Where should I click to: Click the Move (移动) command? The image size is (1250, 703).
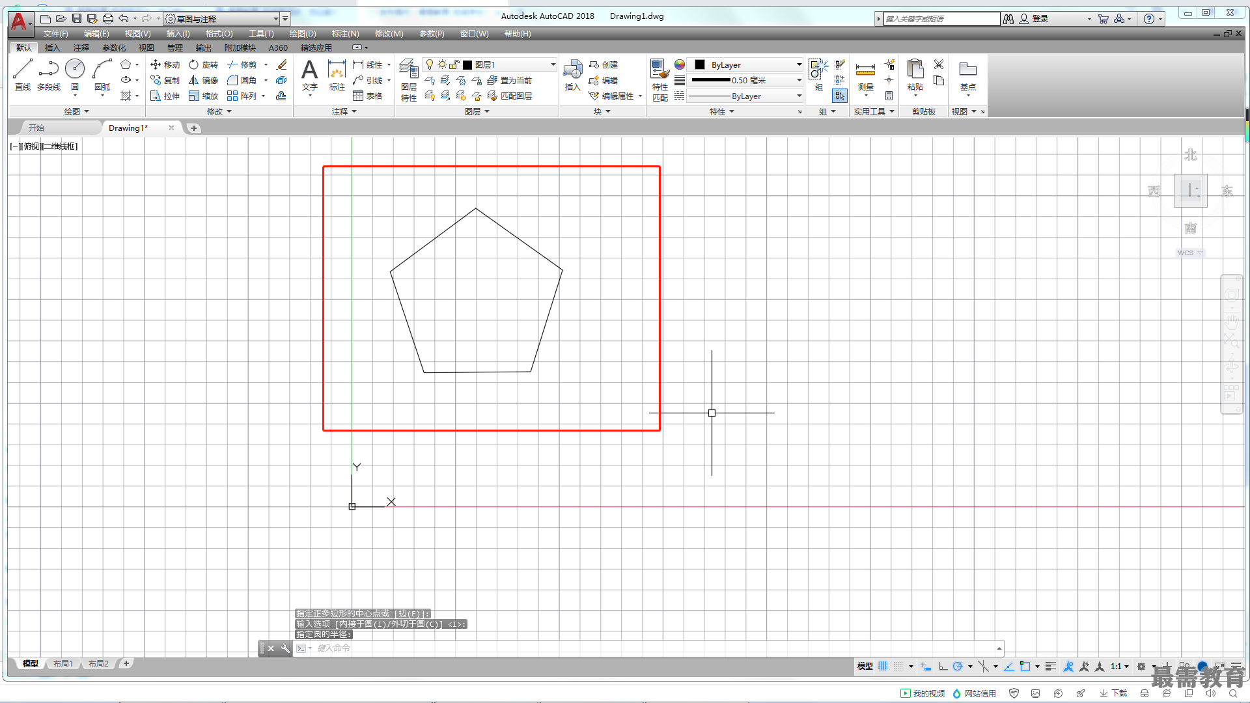[165, 64]
